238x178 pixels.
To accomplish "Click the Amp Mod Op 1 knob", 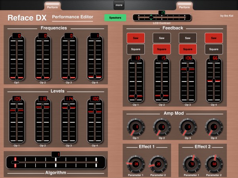I will pos(136,127).
